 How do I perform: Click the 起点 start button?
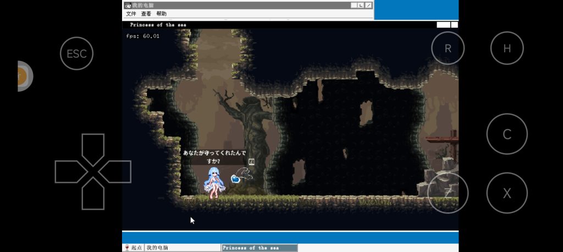(133, 248)
